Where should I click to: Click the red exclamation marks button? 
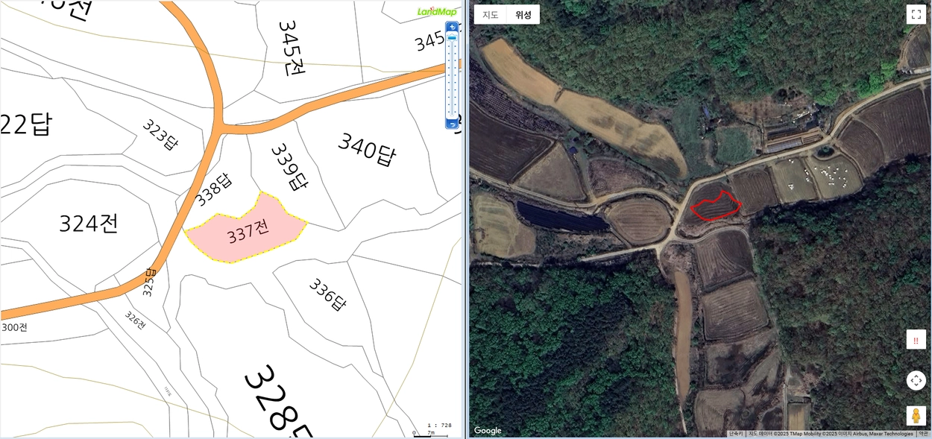(x=916, y=340)
